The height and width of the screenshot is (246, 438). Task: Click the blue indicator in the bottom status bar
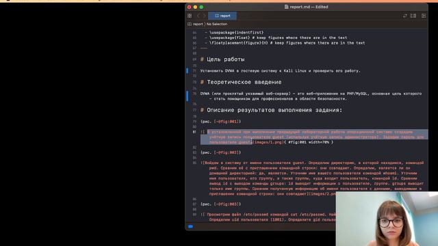pos(190,226)
